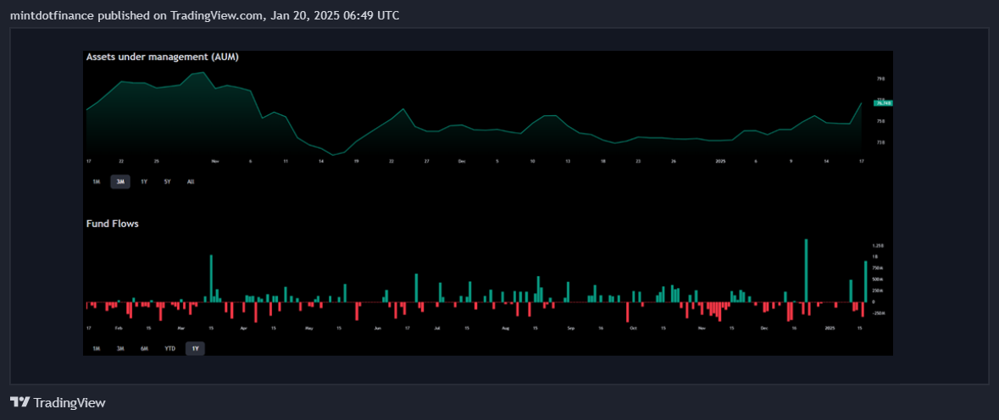Click the 'Sep' label on Fund Flows axis
Screen dimensions: 999x420
[571, 329]
